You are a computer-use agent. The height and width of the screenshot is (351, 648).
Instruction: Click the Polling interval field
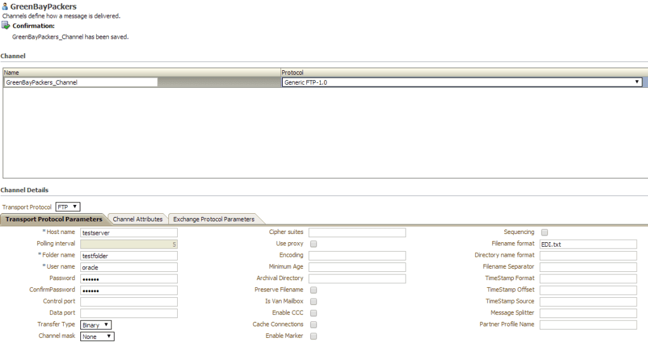click(129, 244)
